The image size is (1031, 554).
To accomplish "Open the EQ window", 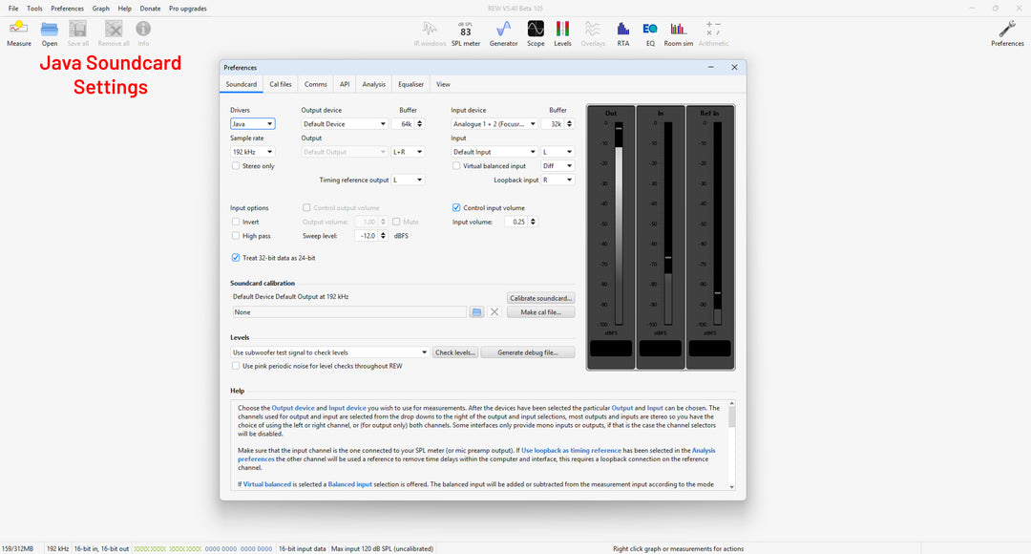I will pyautogui.click(x=650, y=32).
